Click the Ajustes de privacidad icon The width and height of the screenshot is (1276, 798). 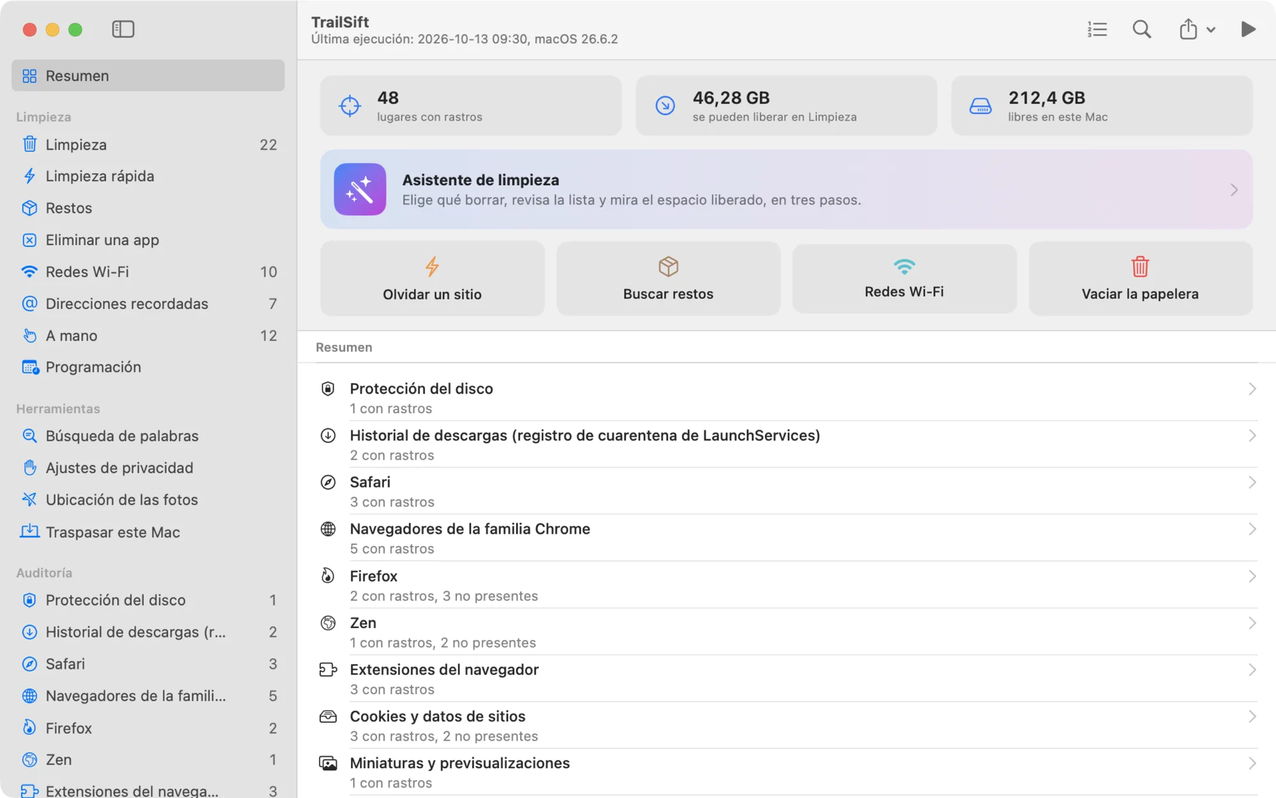pos(29,468)
